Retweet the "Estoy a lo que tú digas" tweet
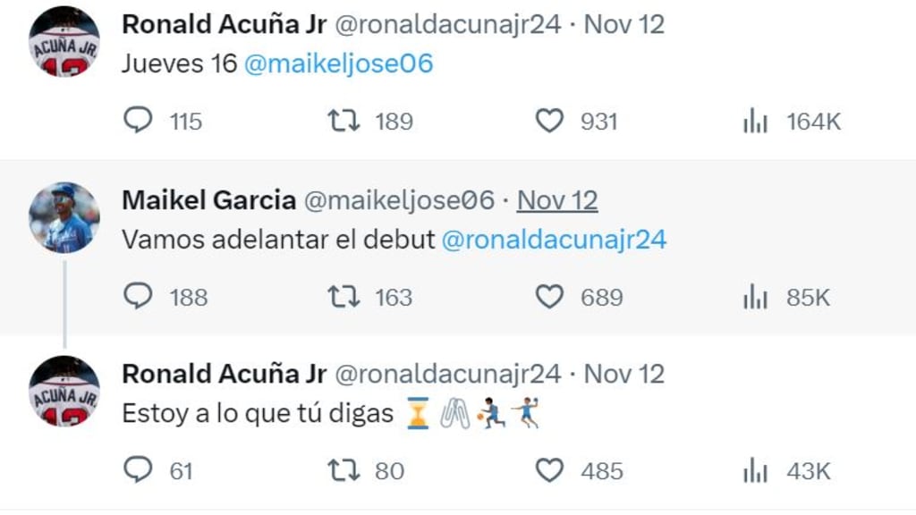 pyautogui.click(x=344, y=470)
